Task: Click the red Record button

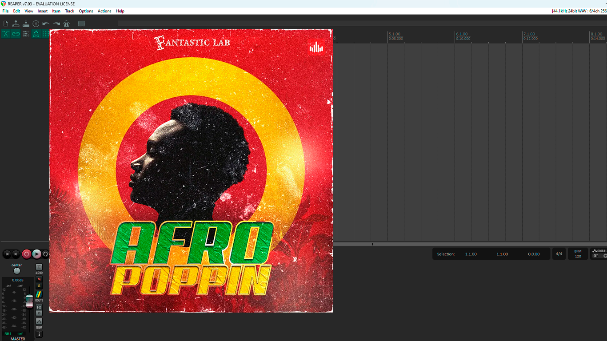Action: pyautogui.click(x=27, y=254)
